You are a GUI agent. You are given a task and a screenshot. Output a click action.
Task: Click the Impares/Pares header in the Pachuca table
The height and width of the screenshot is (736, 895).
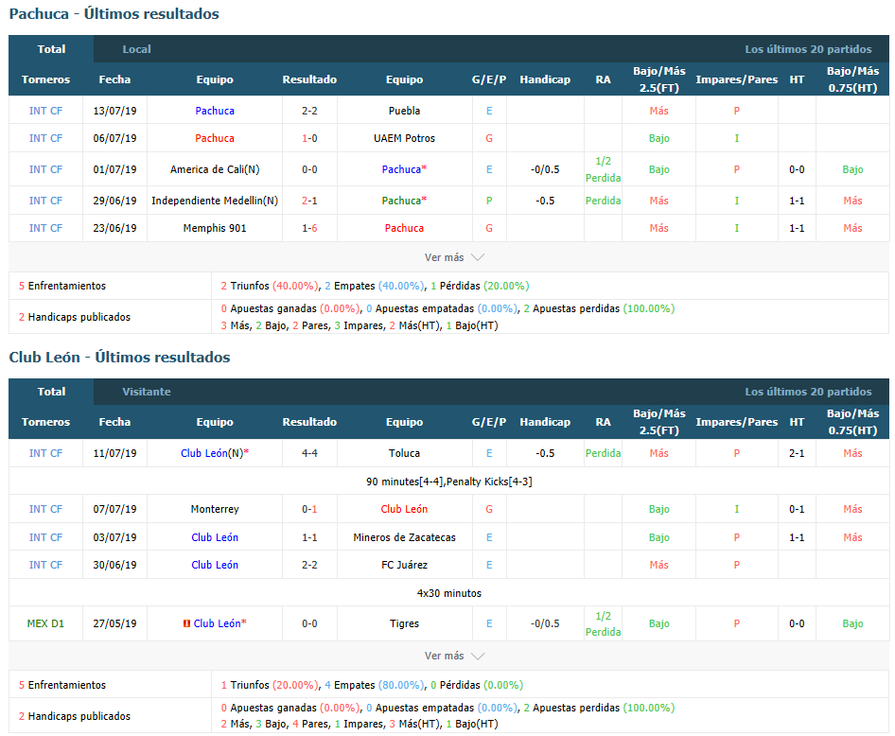[x=736, y=79]
